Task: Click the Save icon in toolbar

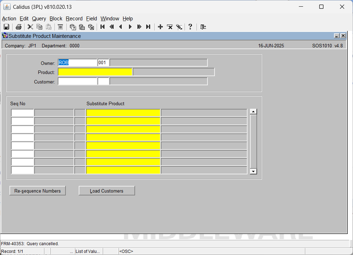Action: [x=6, y=27]
